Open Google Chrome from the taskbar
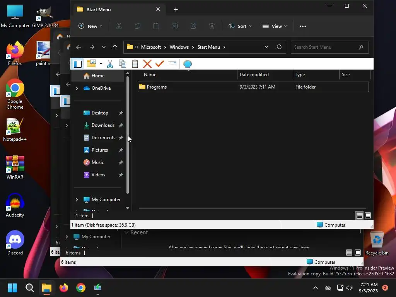The height and width of the screenshot is (297, 396). [81, 288]
